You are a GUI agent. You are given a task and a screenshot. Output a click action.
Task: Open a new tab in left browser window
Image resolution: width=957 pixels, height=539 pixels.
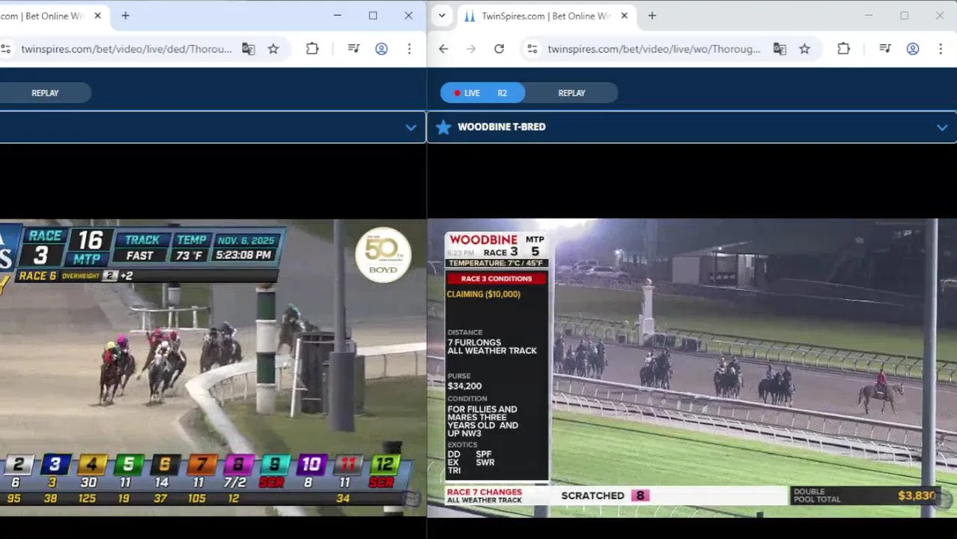click(125, 16)
